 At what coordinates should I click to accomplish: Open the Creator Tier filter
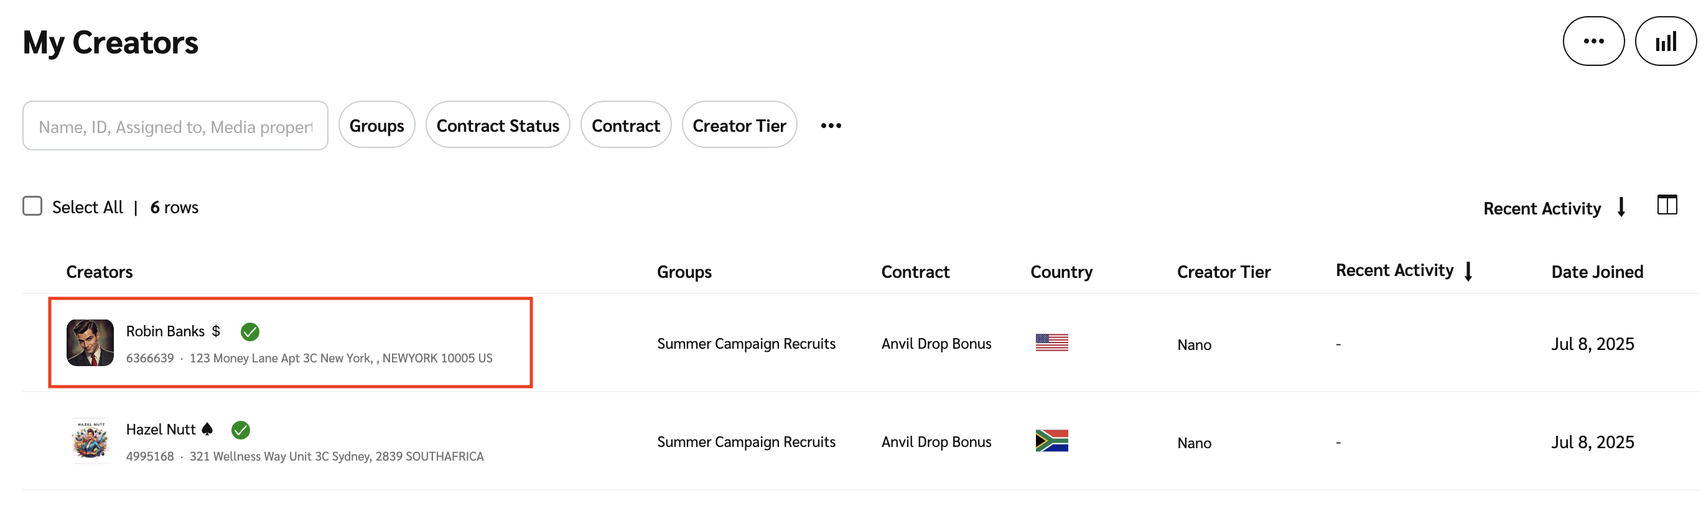(740, 124)
